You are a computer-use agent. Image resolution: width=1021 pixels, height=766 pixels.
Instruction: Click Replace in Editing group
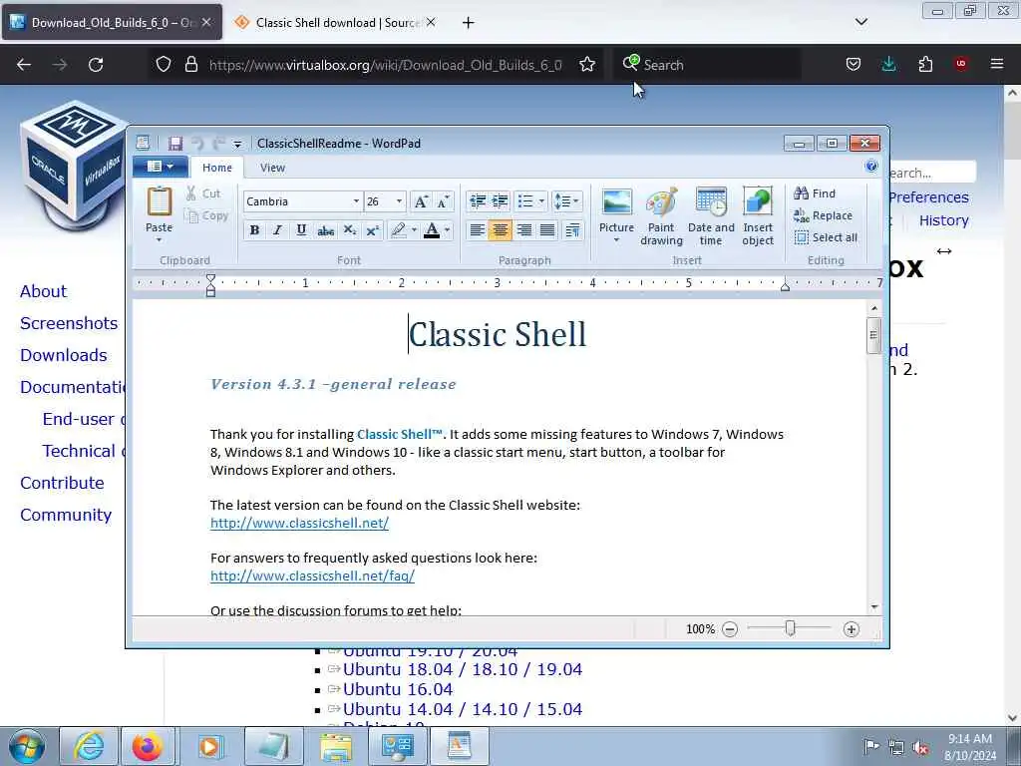coord(823,215)
